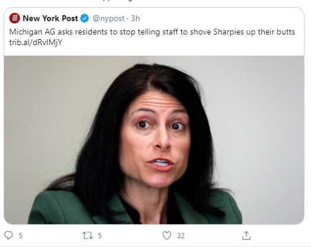311x250 pixels.
Task: Click the Michigan AG headline text
Action: (152, 32)
